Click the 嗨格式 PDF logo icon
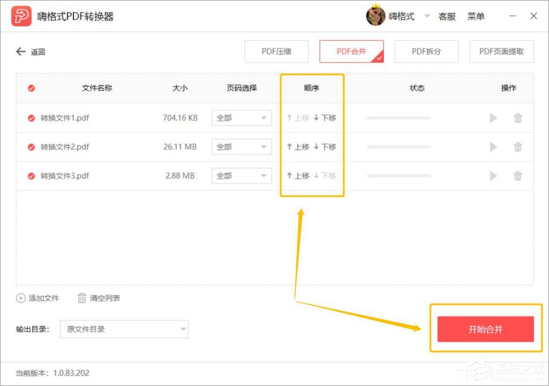This screenshot has width=549, height=386. pyautogui.click(x=22, y=16)
